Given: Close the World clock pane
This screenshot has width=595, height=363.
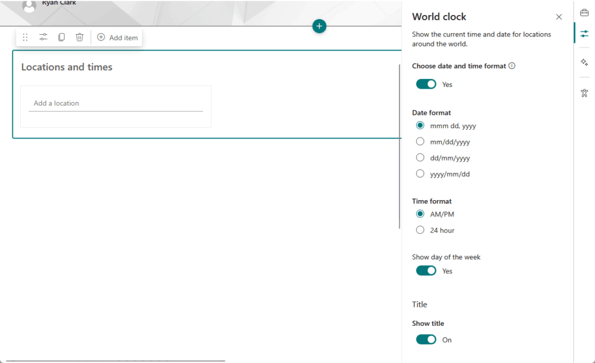Looking at the screenshot, I should point(559,17).
